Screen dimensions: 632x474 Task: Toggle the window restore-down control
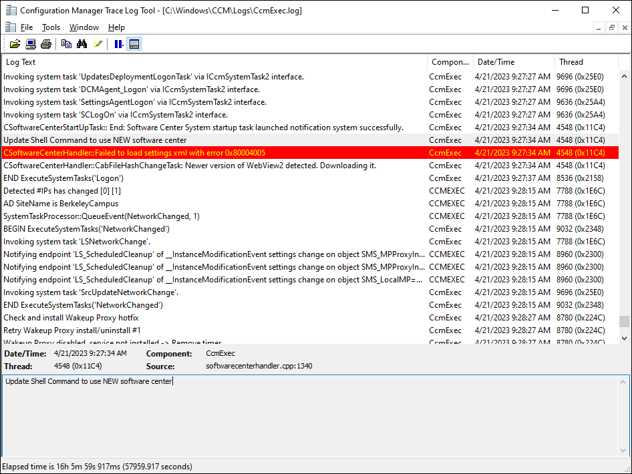[587, 10]
